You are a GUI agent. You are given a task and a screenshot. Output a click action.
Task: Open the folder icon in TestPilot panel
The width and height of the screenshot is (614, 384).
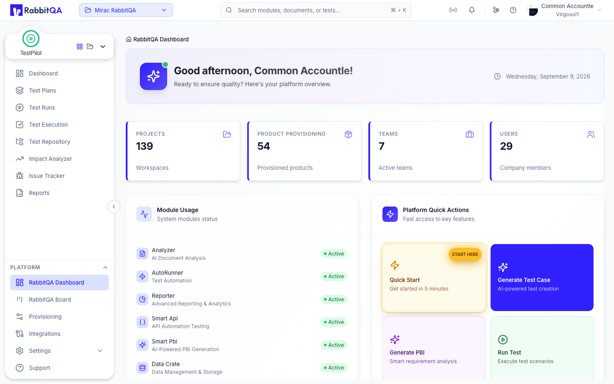tap(90, 47)
